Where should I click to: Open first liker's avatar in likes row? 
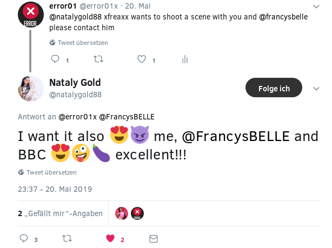click(x=122, y=213)
